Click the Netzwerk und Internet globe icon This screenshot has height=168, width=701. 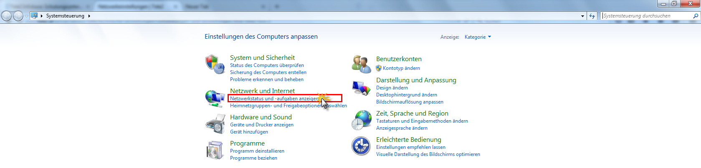(215, 99)
